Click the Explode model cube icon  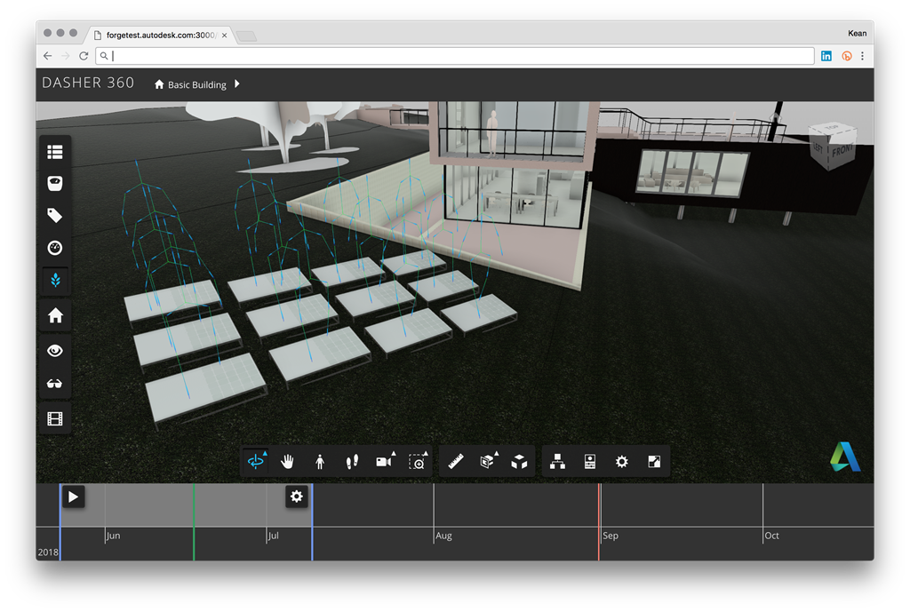pos(520,462)
